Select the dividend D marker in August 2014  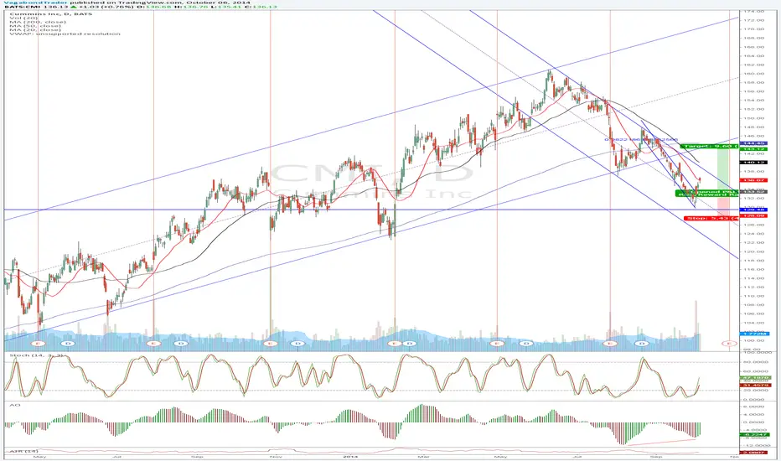(x=642, y=344)
